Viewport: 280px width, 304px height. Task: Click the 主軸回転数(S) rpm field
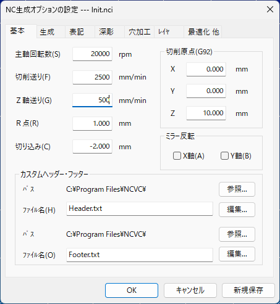(92, 54)
